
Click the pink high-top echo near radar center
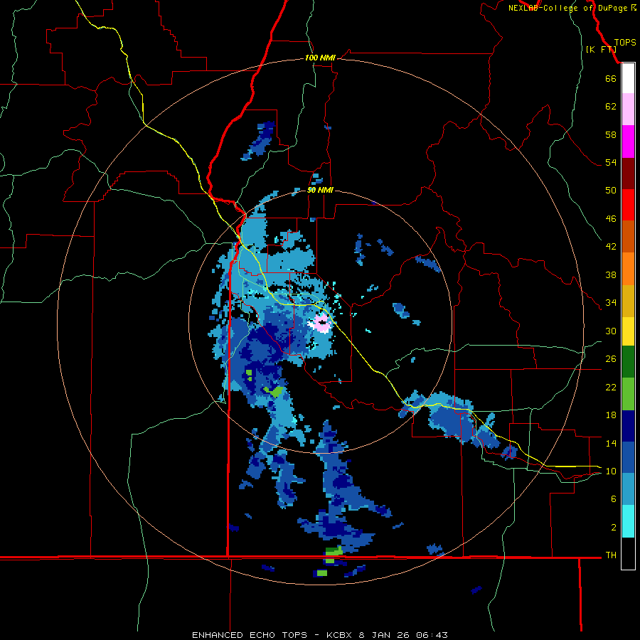(321, 323)
